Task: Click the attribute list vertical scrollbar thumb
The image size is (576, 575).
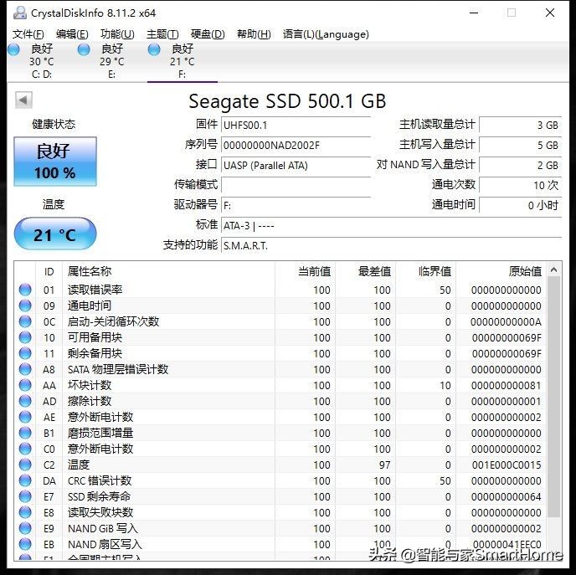Action: [x=553, y=398]
